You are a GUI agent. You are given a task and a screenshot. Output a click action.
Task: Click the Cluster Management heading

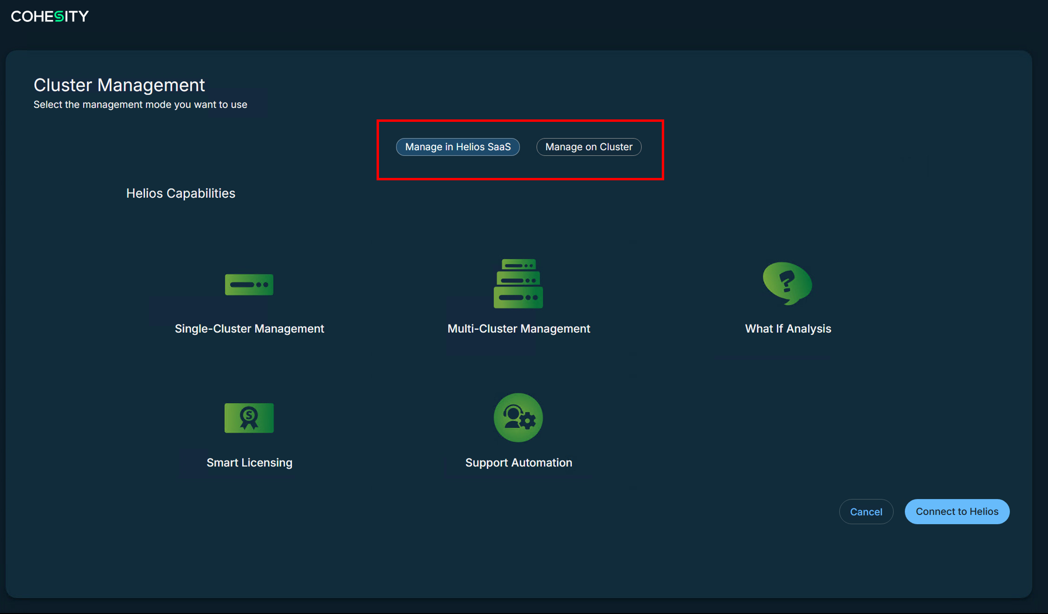tap(119, 85)
